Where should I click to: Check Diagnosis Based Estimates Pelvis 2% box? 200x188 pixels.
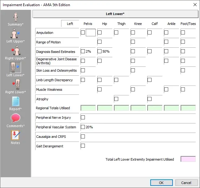[x=83, y=51]
